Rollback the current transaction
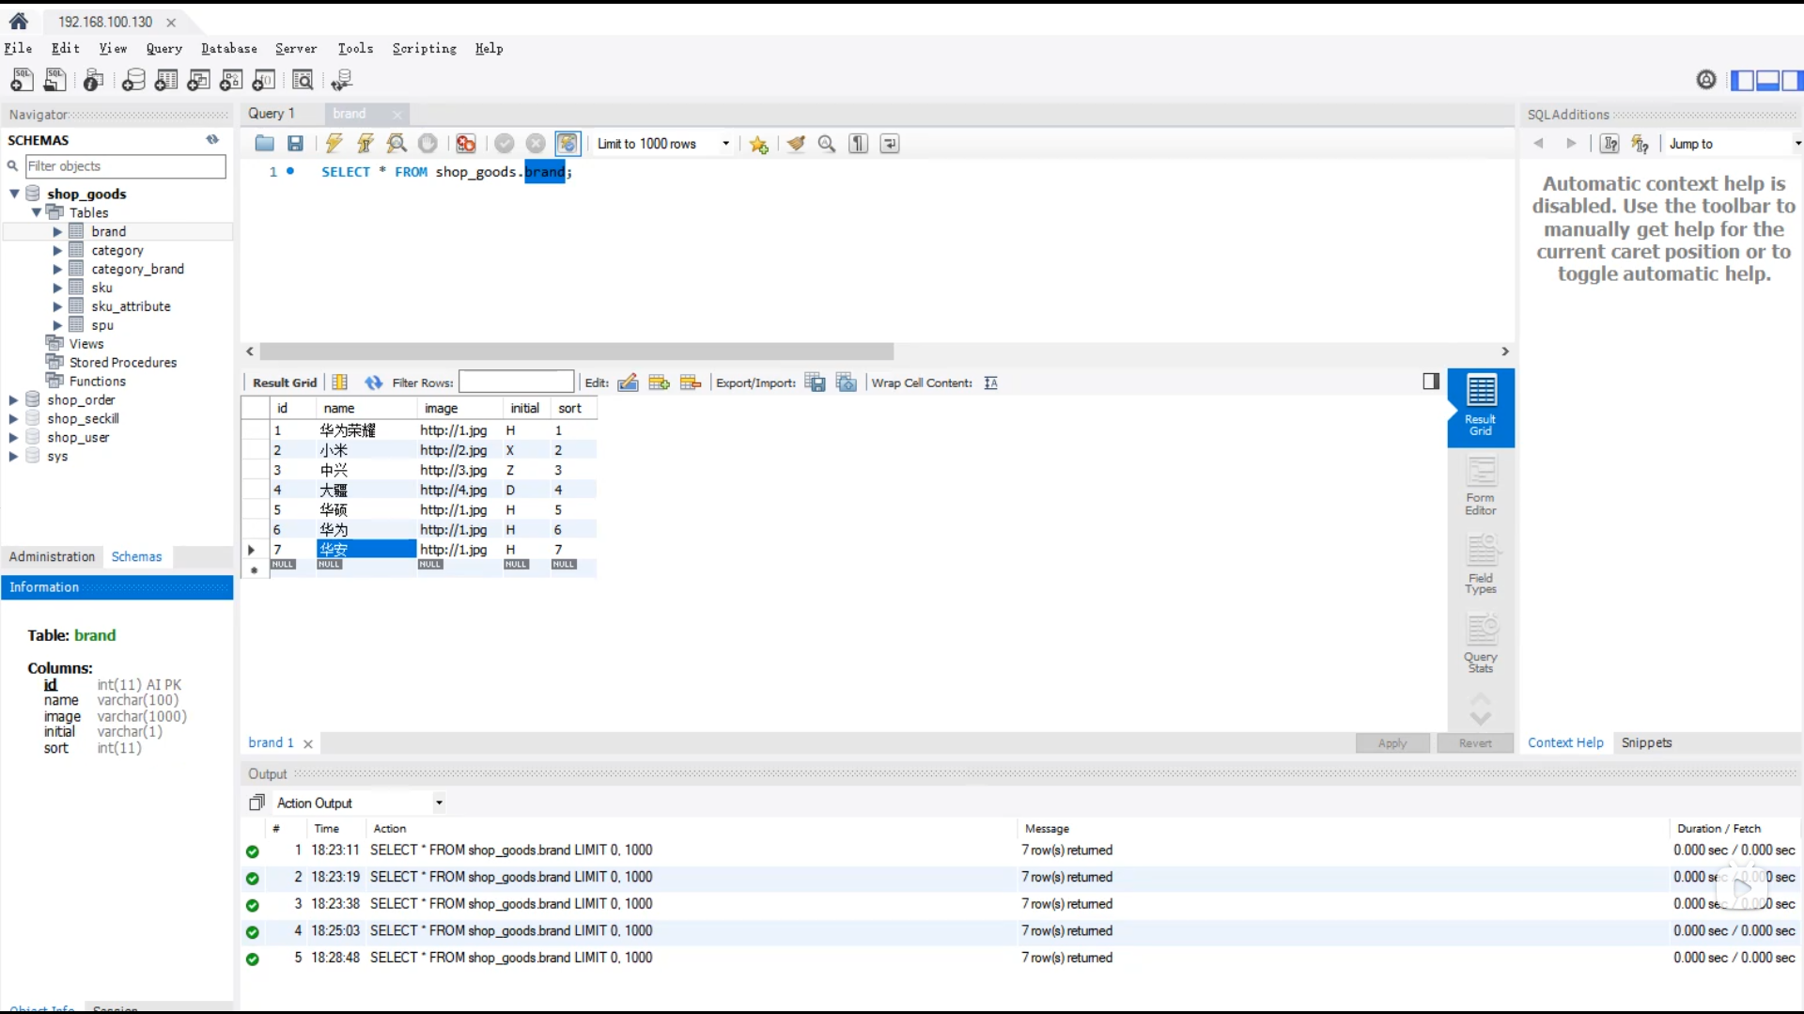Image resolution: width=1804 pixels, height=1014 pixels. 536,144
